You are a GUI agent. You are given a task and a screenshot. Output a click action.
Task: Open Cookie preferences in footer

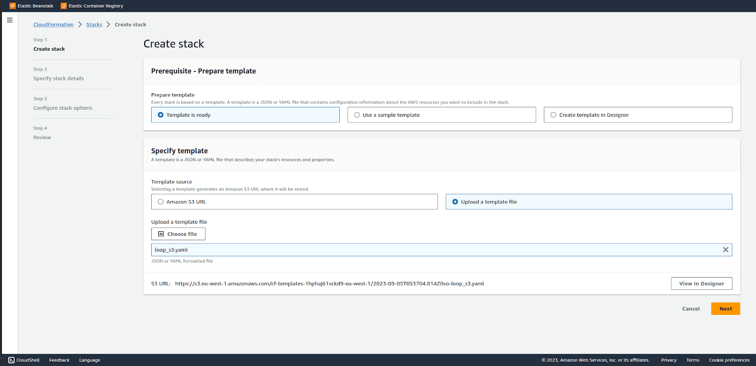[729, 360]
